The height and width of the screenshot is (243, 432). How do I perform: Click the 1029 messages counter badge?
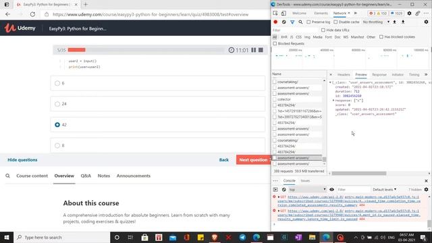pyautogui.click(x=396, y=13)
